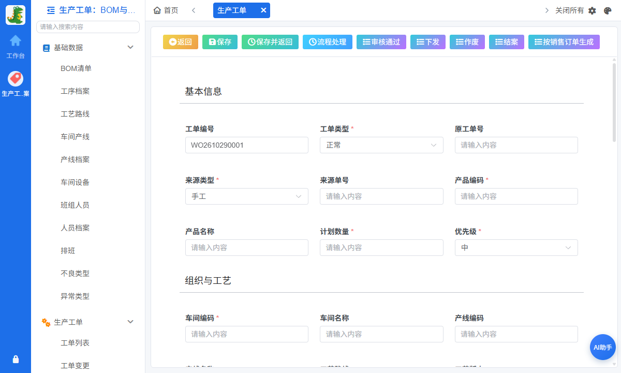Open the 优先级 dropdown
Viewport: 621px width, 373px height.
click(516, 248)
